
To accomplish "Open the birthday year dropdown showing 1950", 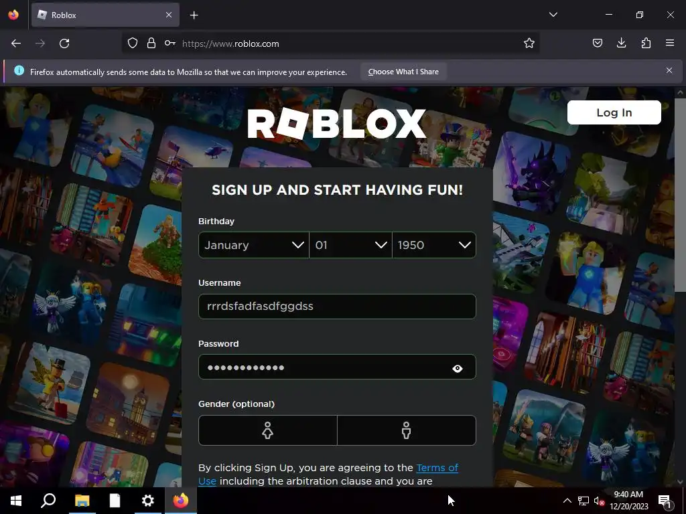I will point(434,245).
